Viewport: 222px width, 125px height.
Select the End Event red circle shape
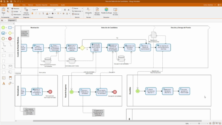10,39
